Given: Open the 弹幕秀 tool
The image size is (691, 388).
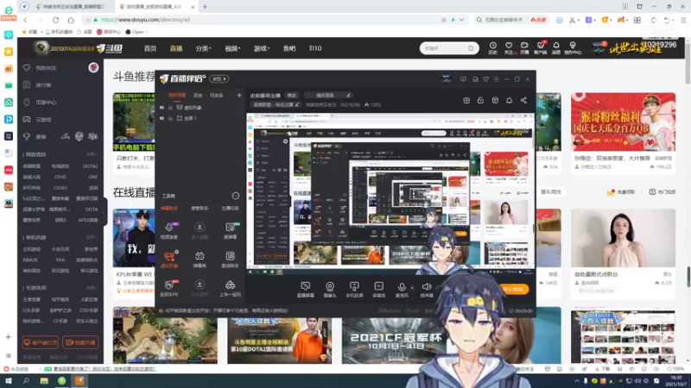Looking at the screenshot, I should click(x=200, y=260).
